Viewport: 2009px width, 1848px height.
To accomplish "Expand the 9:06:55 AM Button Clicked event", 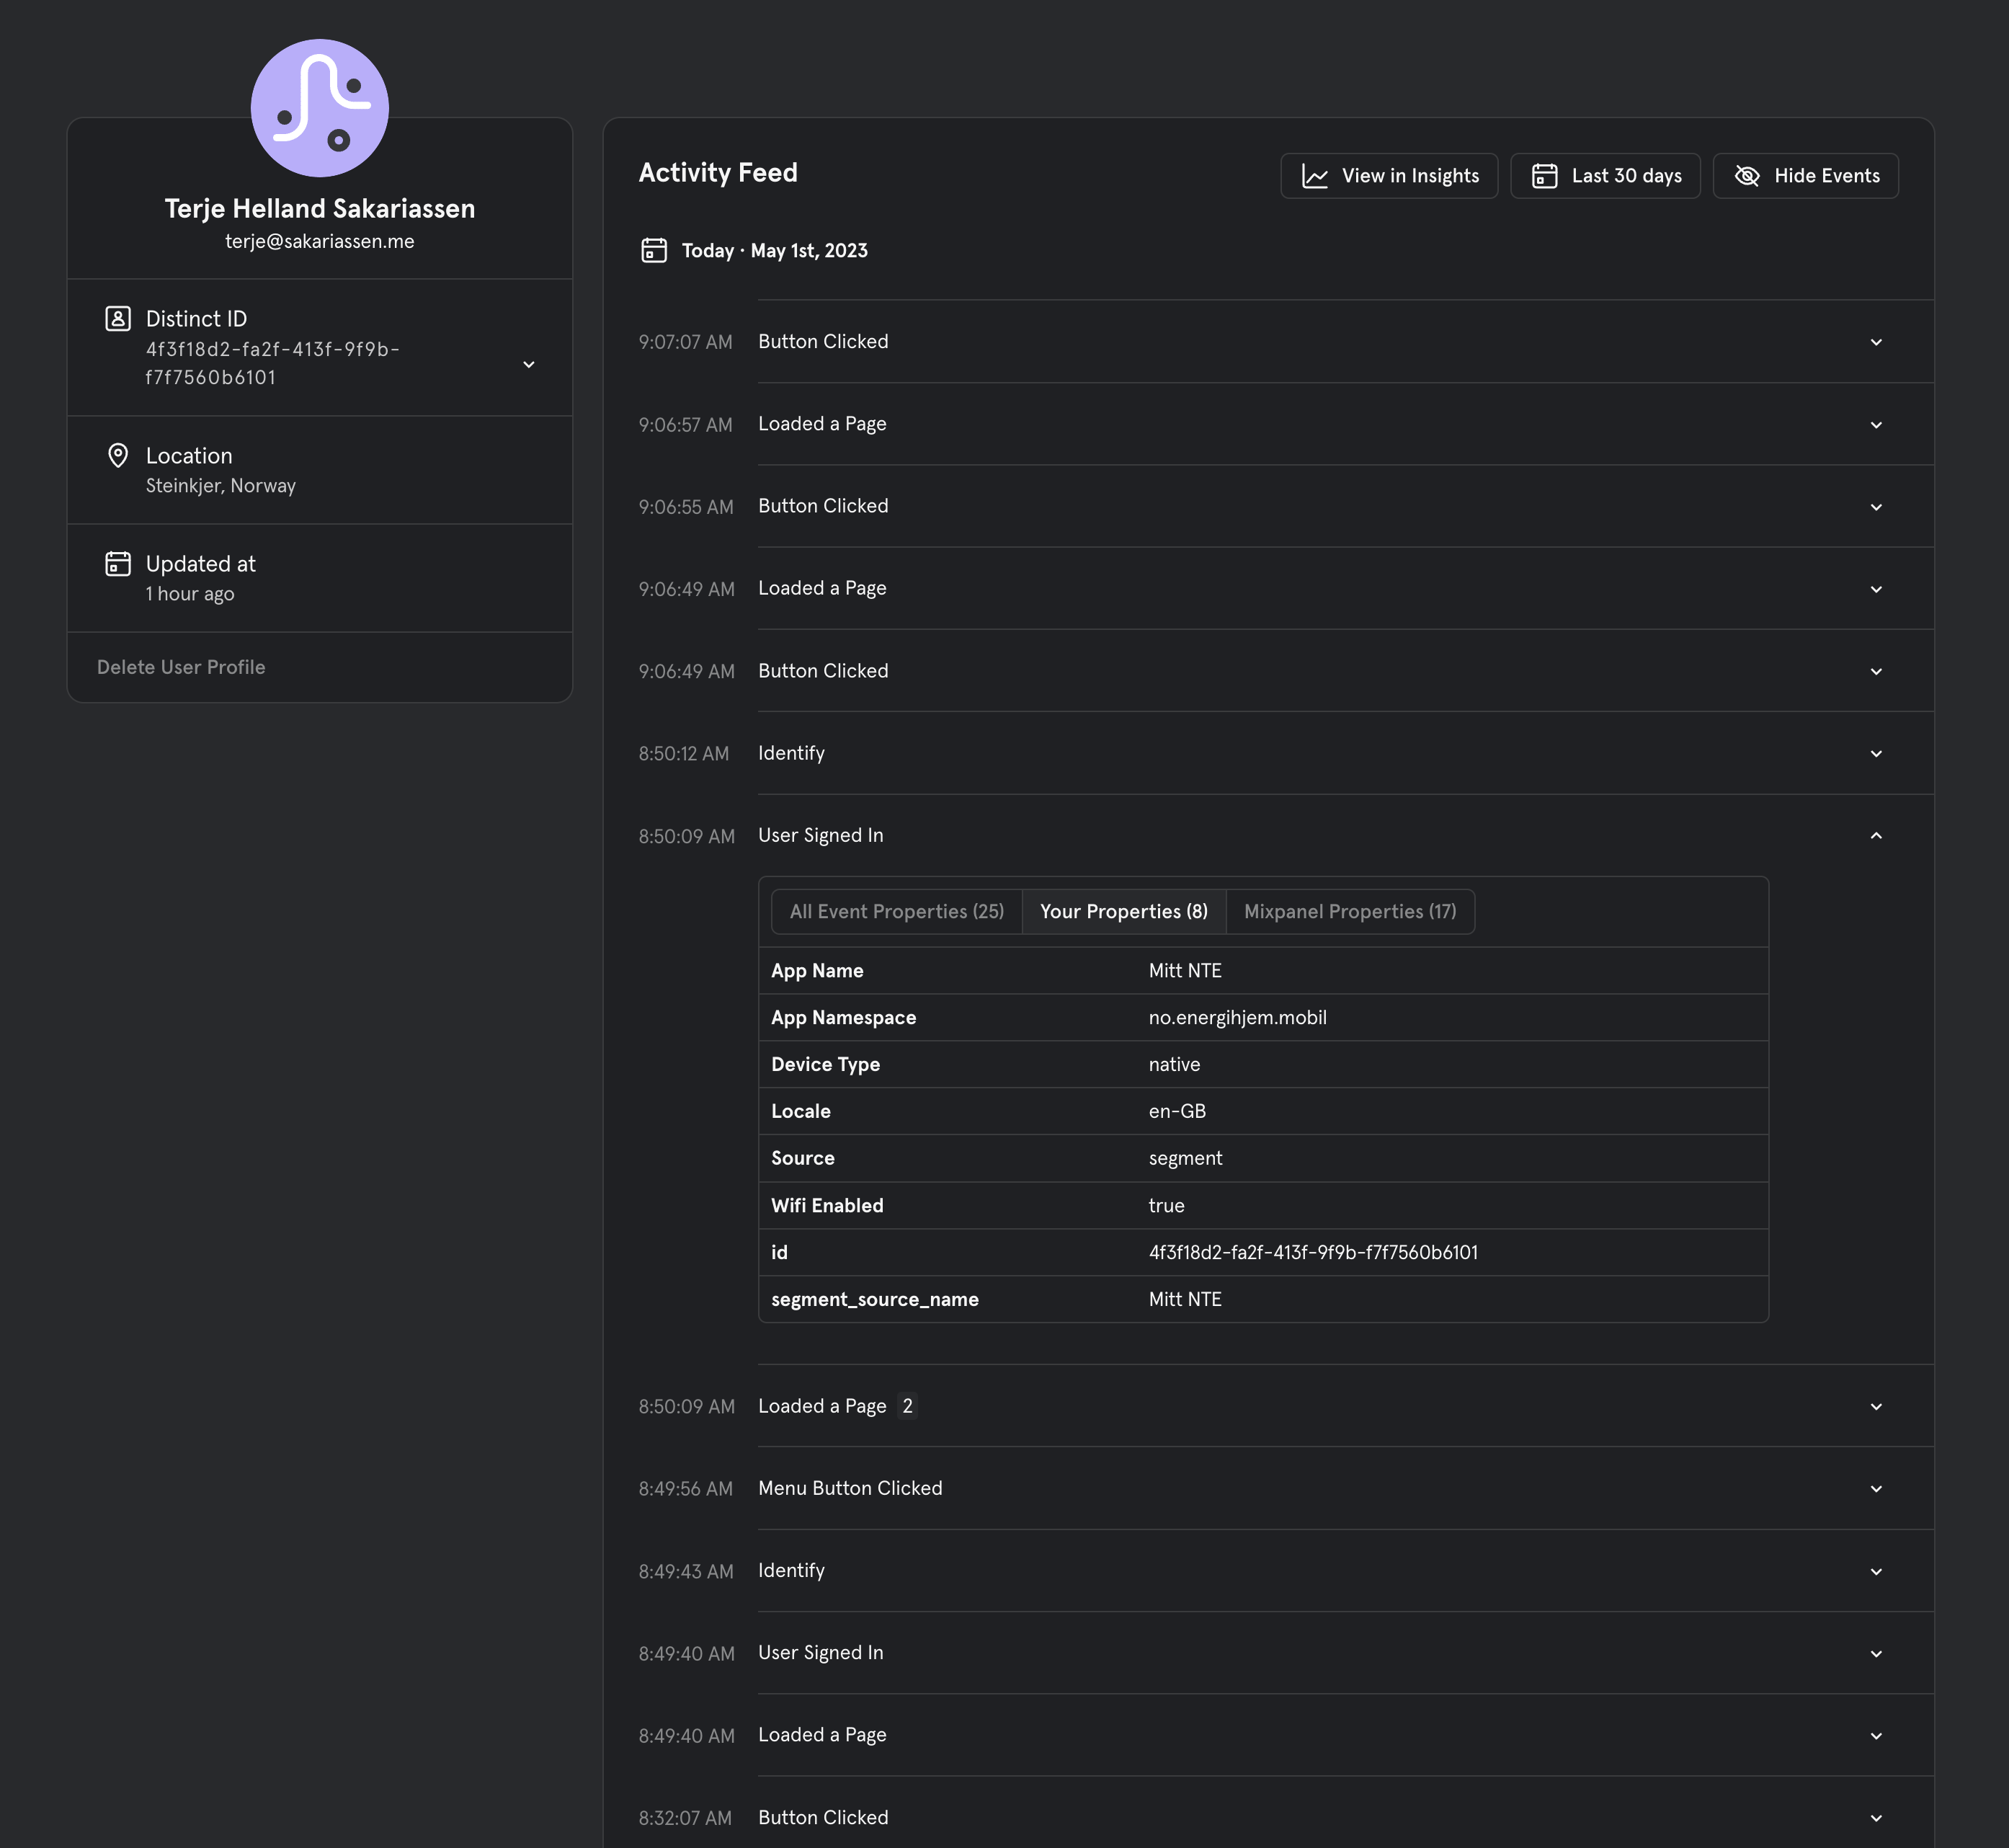I will (1876, 507).
